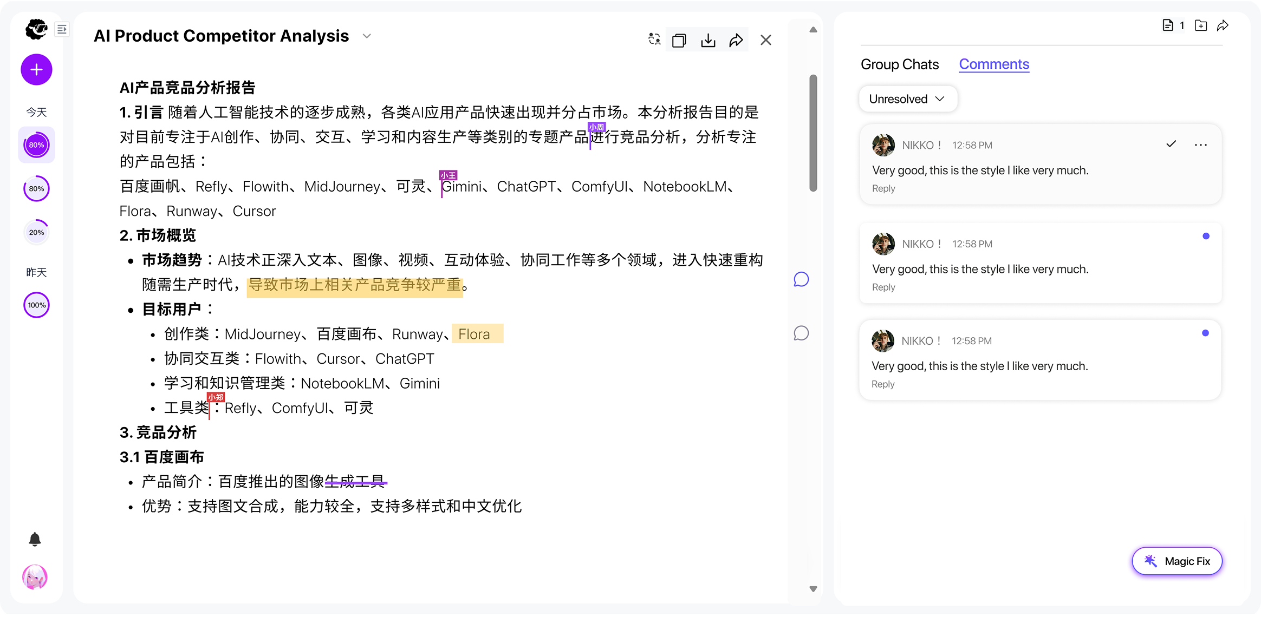Viewport: 1261px width, 617px height.
Task: Expand the document title chevron menu
Action: pos(367,36)
